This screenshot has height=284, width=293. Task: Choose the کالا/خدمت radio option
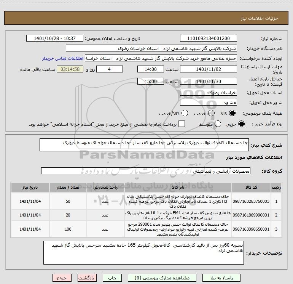[x=185, y=113]
